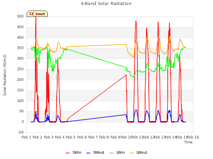Click the 350 y-axis tick label
The image size is (213, 159).
click(x=20, y=48)
